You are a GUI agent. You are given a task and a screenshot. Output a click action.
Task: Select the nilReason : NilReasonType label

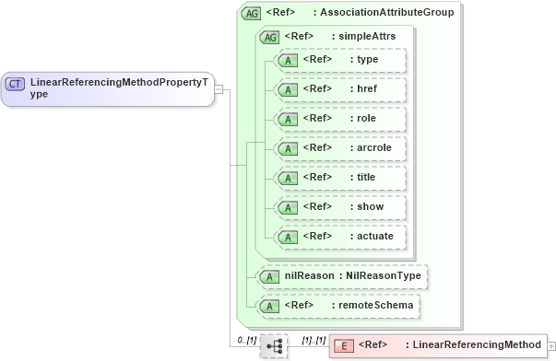tap(353, 275)
